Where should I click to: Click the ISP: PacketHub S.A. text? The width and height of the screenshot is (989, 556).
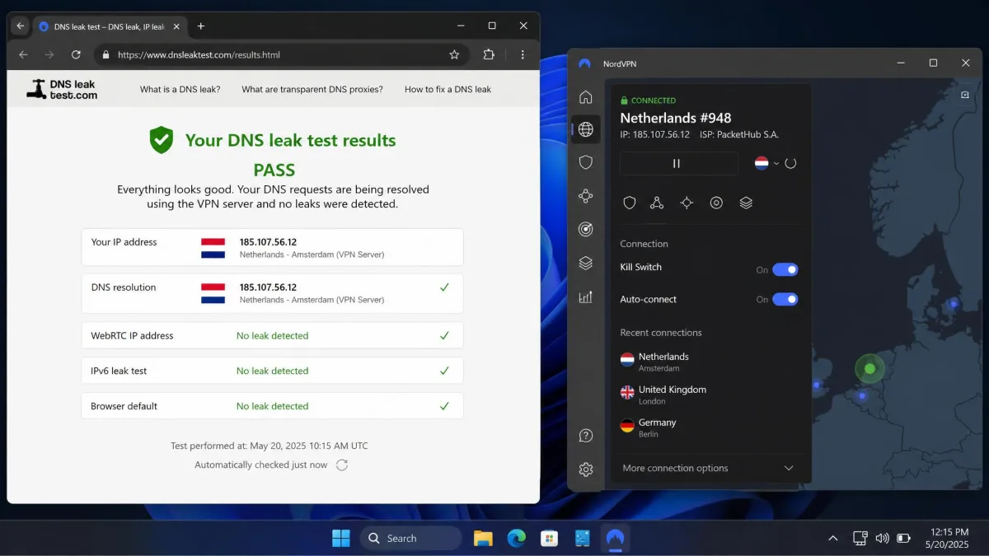(x=739, y=134)
